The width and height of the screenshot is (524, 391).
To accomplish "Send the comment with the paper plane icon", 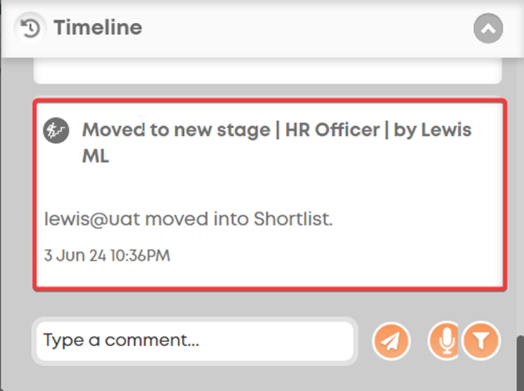I will pyautogui.click(x=391, y=341).
